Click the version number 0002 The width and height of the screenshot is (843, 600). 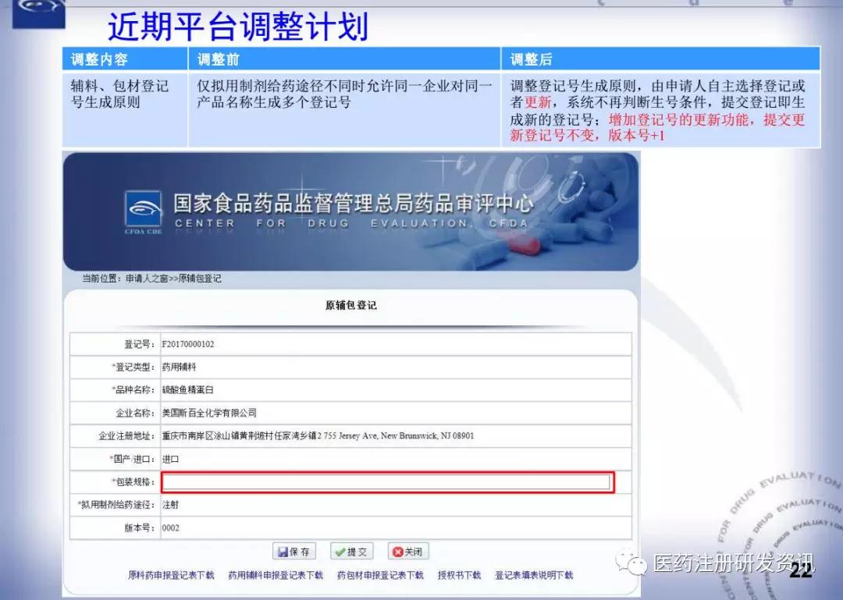coord(171,528)
